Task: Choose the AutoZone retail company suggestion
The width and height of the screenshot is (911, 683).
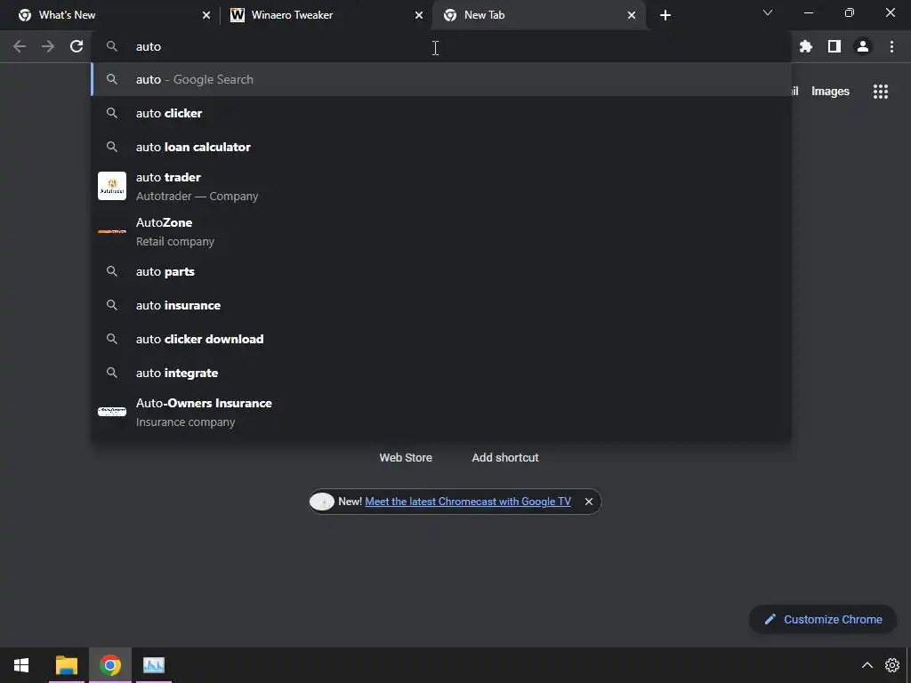Action: click(441, 232)
